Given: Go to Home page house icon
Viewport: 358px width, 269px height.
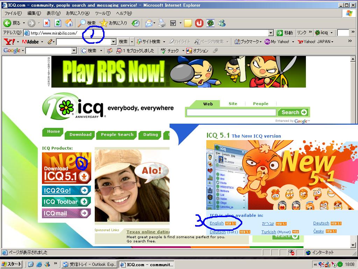Looking at the screenshot, I should point(69,23).
